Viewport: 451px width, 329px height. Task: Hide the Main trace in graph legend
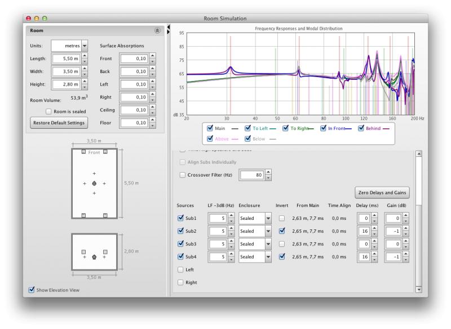click(x=211, y=128)
